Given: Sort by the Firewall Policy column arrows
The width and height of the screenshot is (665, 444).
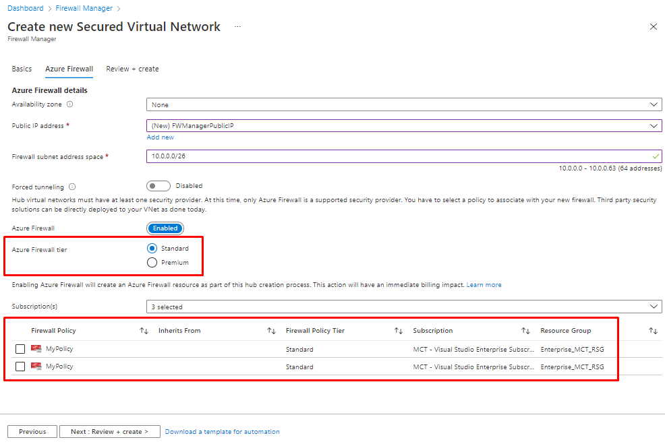Looking at the screenshot, I should [x=144, y=331].
